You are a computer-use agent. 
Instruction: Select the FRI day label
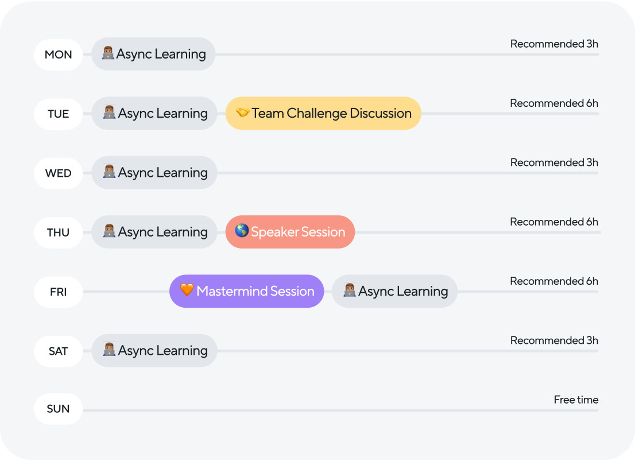coord(59,292)
